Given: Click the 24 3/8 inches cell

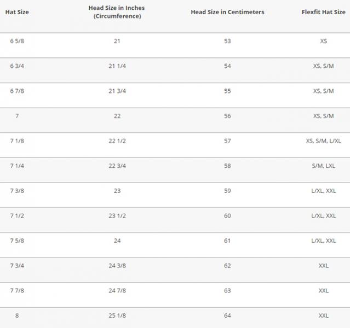Looking at the screenshot, I should (117, 266).
